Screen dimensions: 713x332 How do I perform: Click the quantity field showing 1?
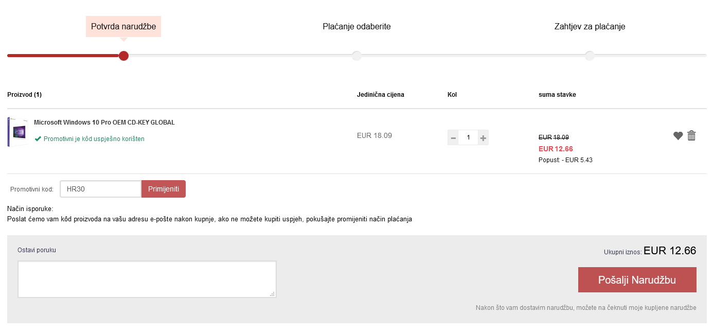pyautogui.click(x=468, y=137)
